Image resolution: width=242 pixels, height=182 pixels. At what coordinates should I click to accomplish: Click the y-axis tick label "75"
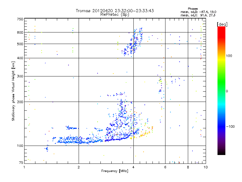click(21, 163)
